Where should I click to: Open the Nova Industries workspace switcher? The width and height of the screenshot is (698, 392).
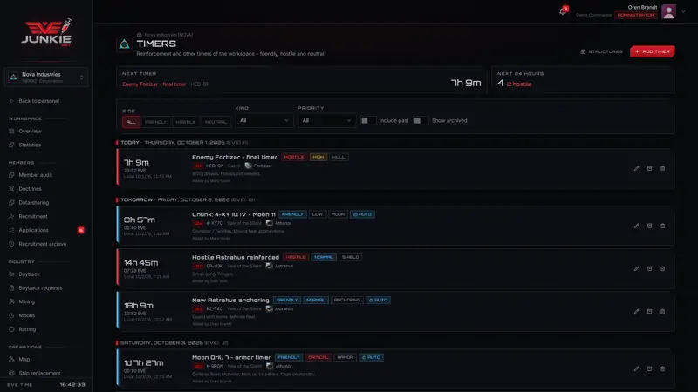46,78
